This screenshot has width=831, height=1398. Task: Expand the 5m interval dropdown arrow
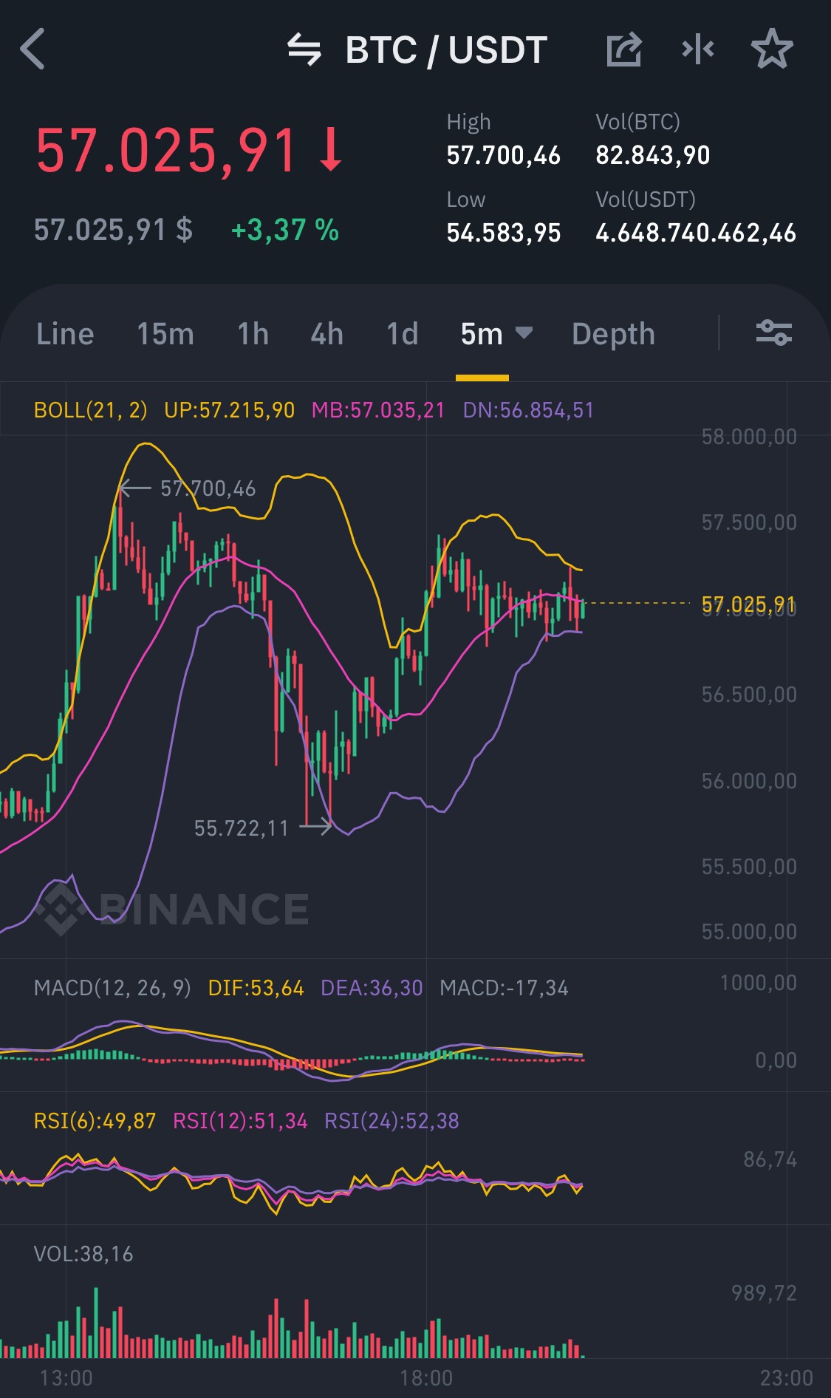click(x=524, y=333)
